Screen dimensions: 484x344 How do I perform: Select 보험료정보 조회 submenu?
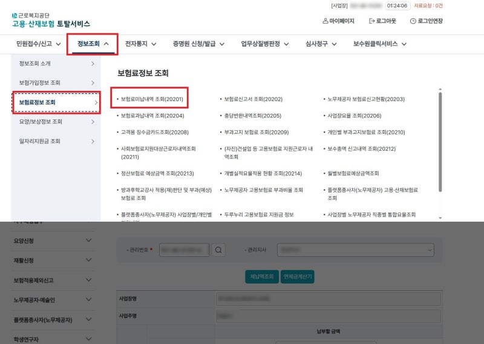coord(56,102)
